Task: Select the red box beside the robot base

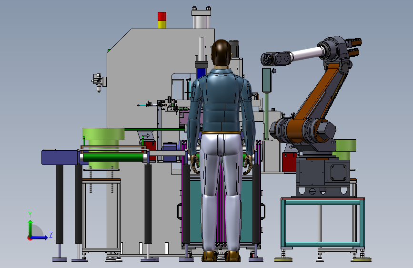Action: click(x=289, y=162)
